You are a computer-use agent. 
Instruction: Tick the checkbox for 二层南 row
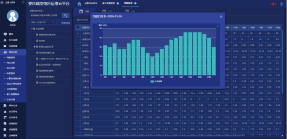coord(78,99)
